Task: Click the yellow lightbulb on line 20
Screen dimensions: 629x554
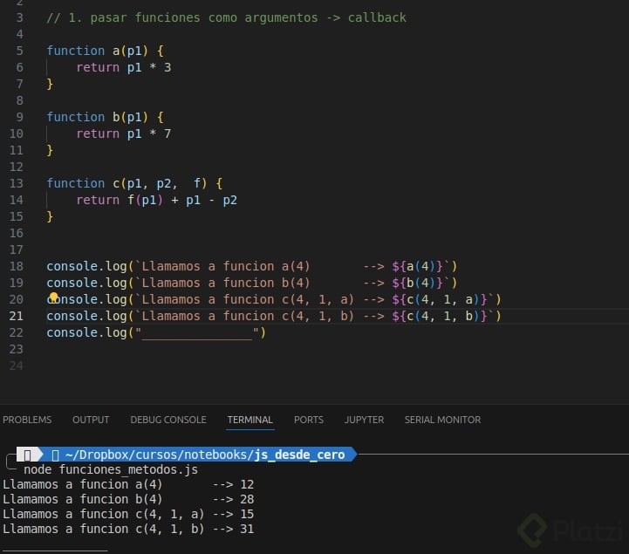Action: coord(54,298)
